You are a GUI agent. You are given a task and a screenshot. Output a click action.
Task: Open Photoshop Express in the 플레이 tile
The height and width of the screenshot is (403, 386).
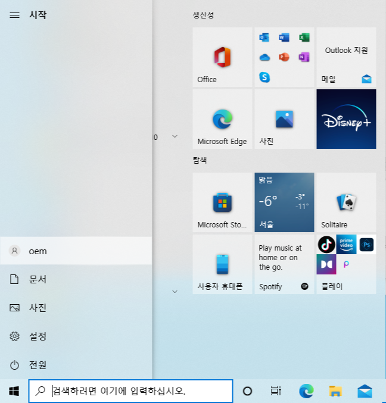[x=366, y=244]
